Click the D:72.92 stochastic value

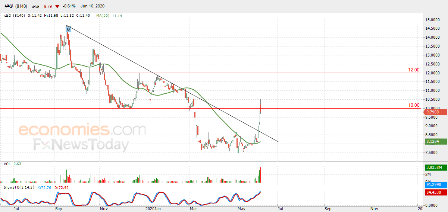[62, 187]
